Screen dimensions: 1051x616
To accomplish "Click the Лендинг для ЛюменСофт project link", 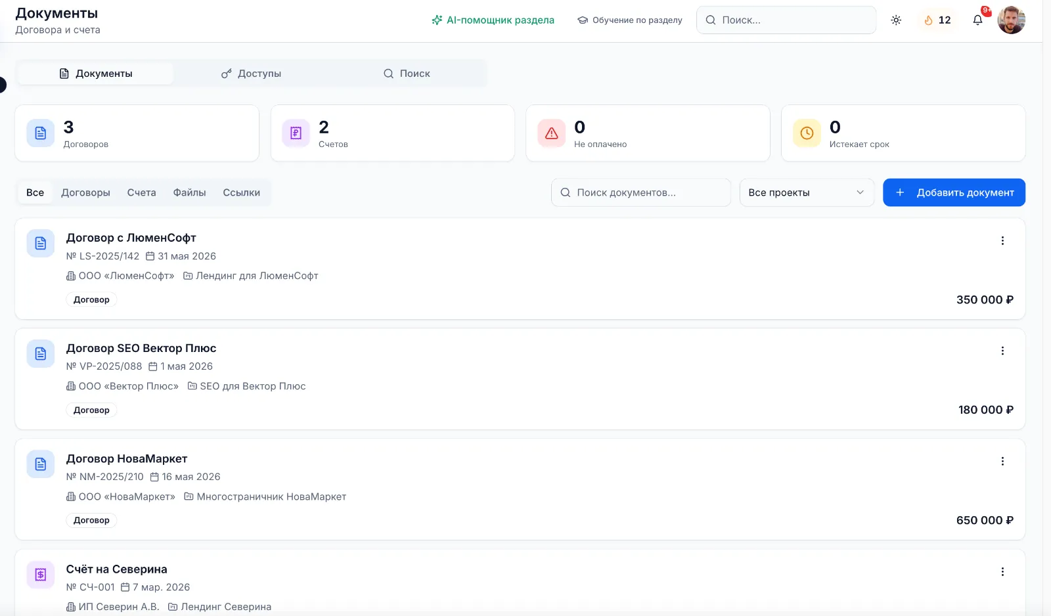I will (251, 276).
